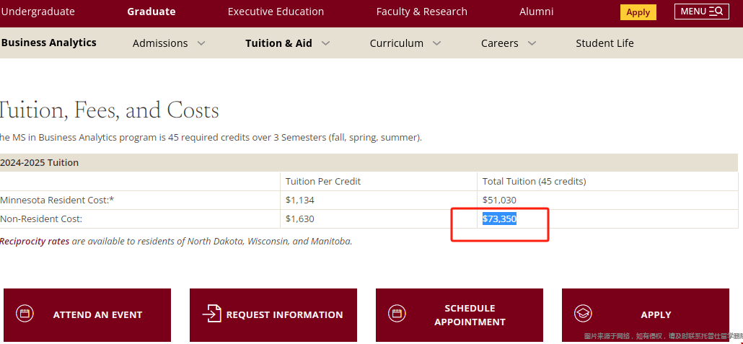Open Faculty & Research navigation link
Screen dimensions: 743x344
pos(422,12)
